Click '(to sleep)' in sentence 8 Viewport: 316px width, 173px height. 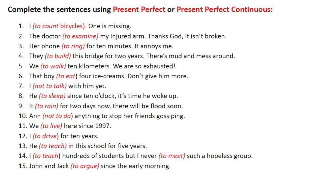click(x=52, y=96)
